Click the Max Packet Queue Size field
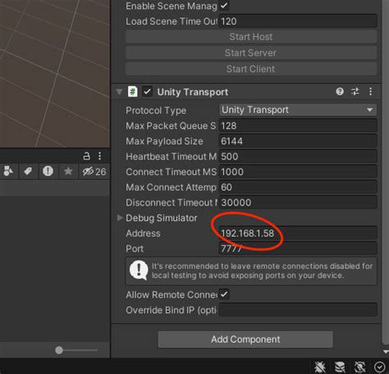 (298, 126)
